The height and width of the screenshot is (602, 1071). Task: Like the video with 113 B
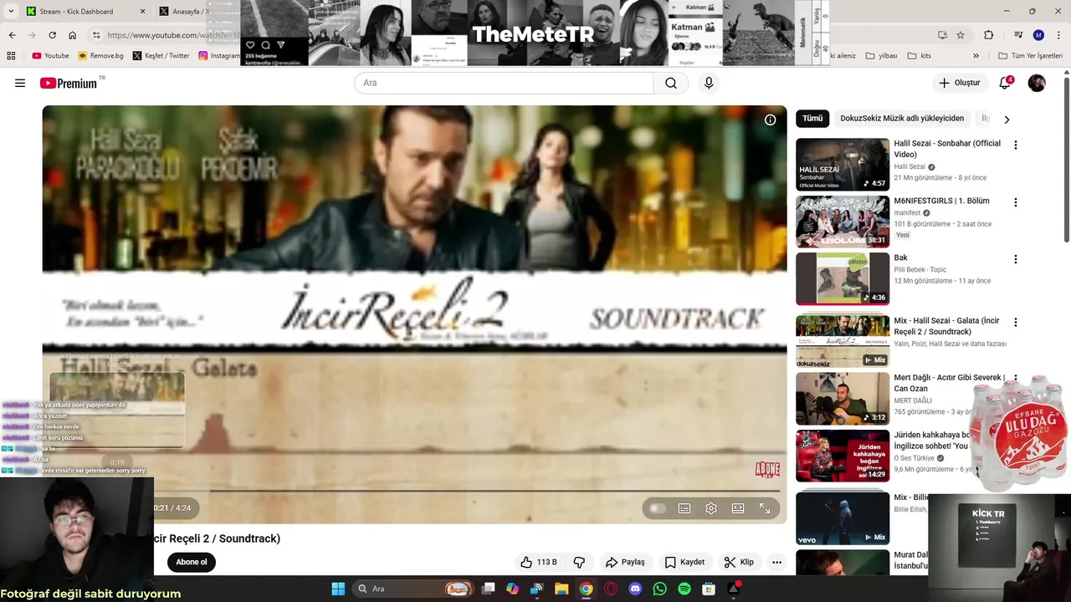(x=538, y=562)
